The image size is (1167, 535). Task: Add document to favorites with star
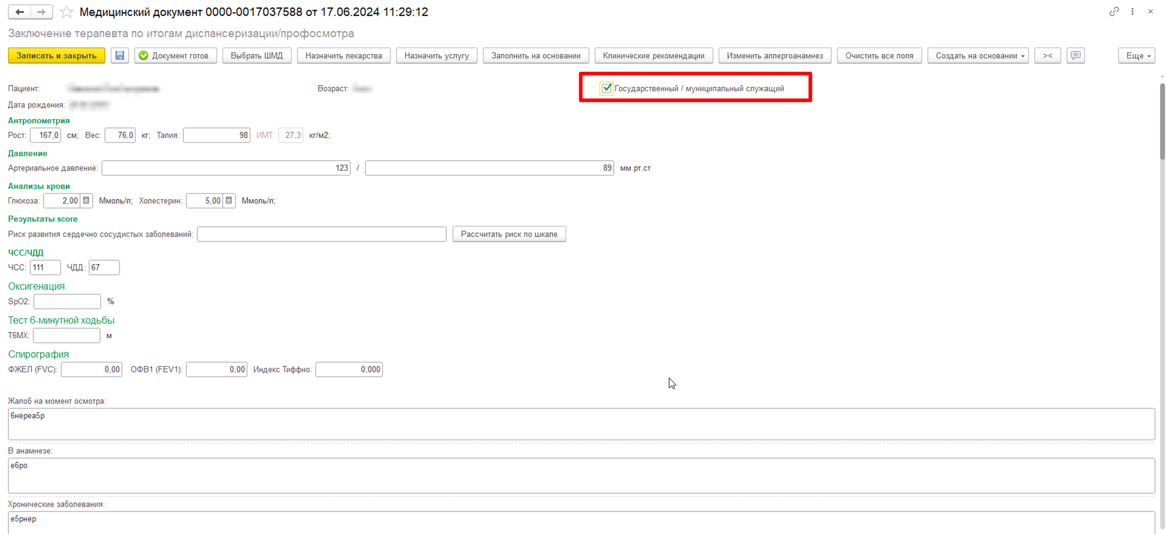click(66, 12)
